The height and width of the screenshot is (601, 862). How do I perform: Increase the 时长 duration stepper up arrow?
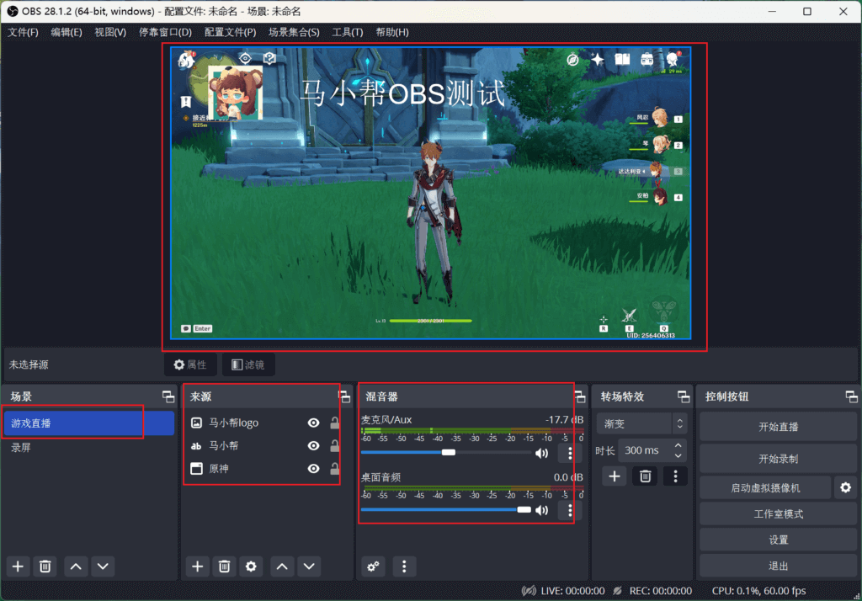click(678, 445)
